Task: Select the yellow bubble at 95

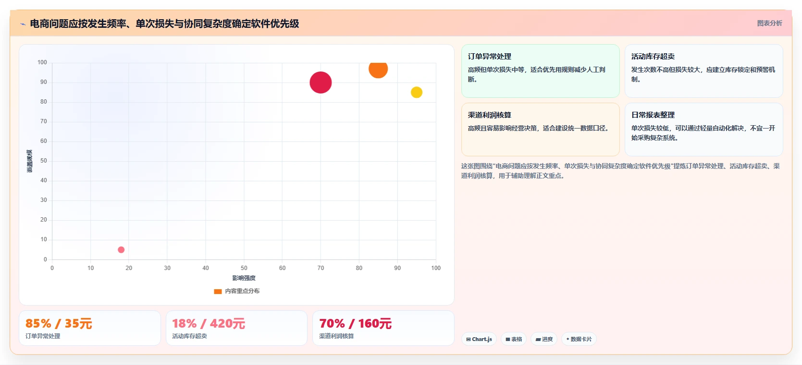Action: pos(417,92)
